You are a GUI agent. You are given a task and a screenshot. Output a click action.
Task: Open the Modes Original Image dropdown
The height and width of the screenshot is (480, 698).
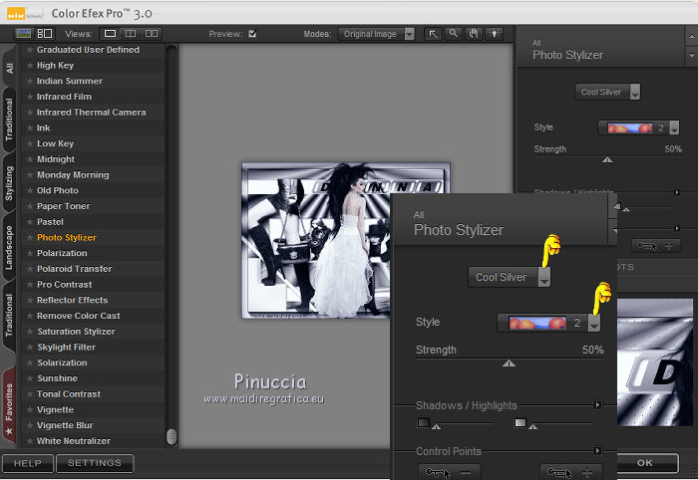point(375,34)
